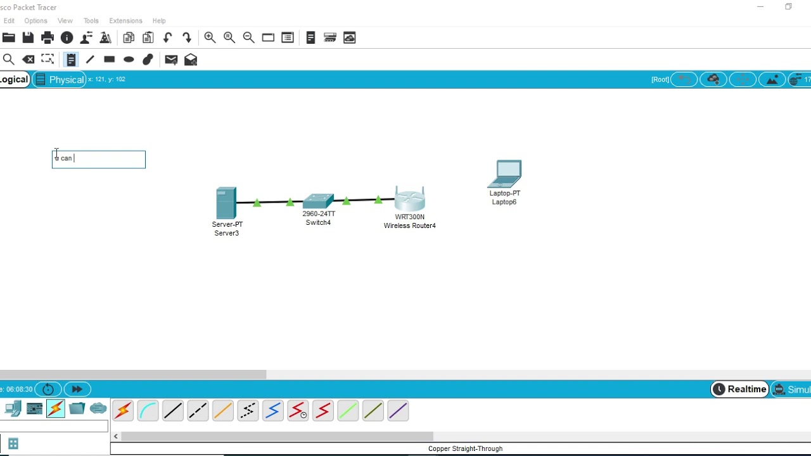Viewport: 811px width, 456px height.
Task: Switch to Simulation mode
Action: click(x=791, y=389)
